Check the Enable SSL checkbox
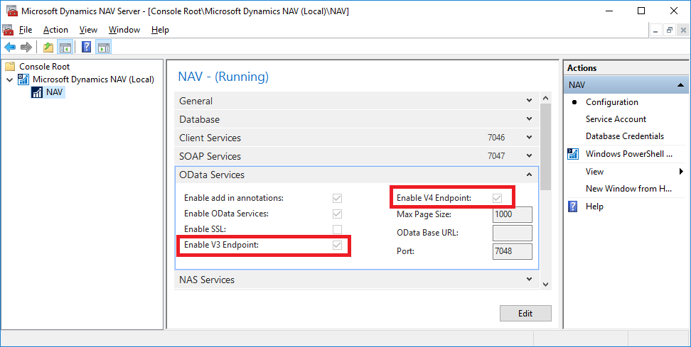 click(337, 229)
